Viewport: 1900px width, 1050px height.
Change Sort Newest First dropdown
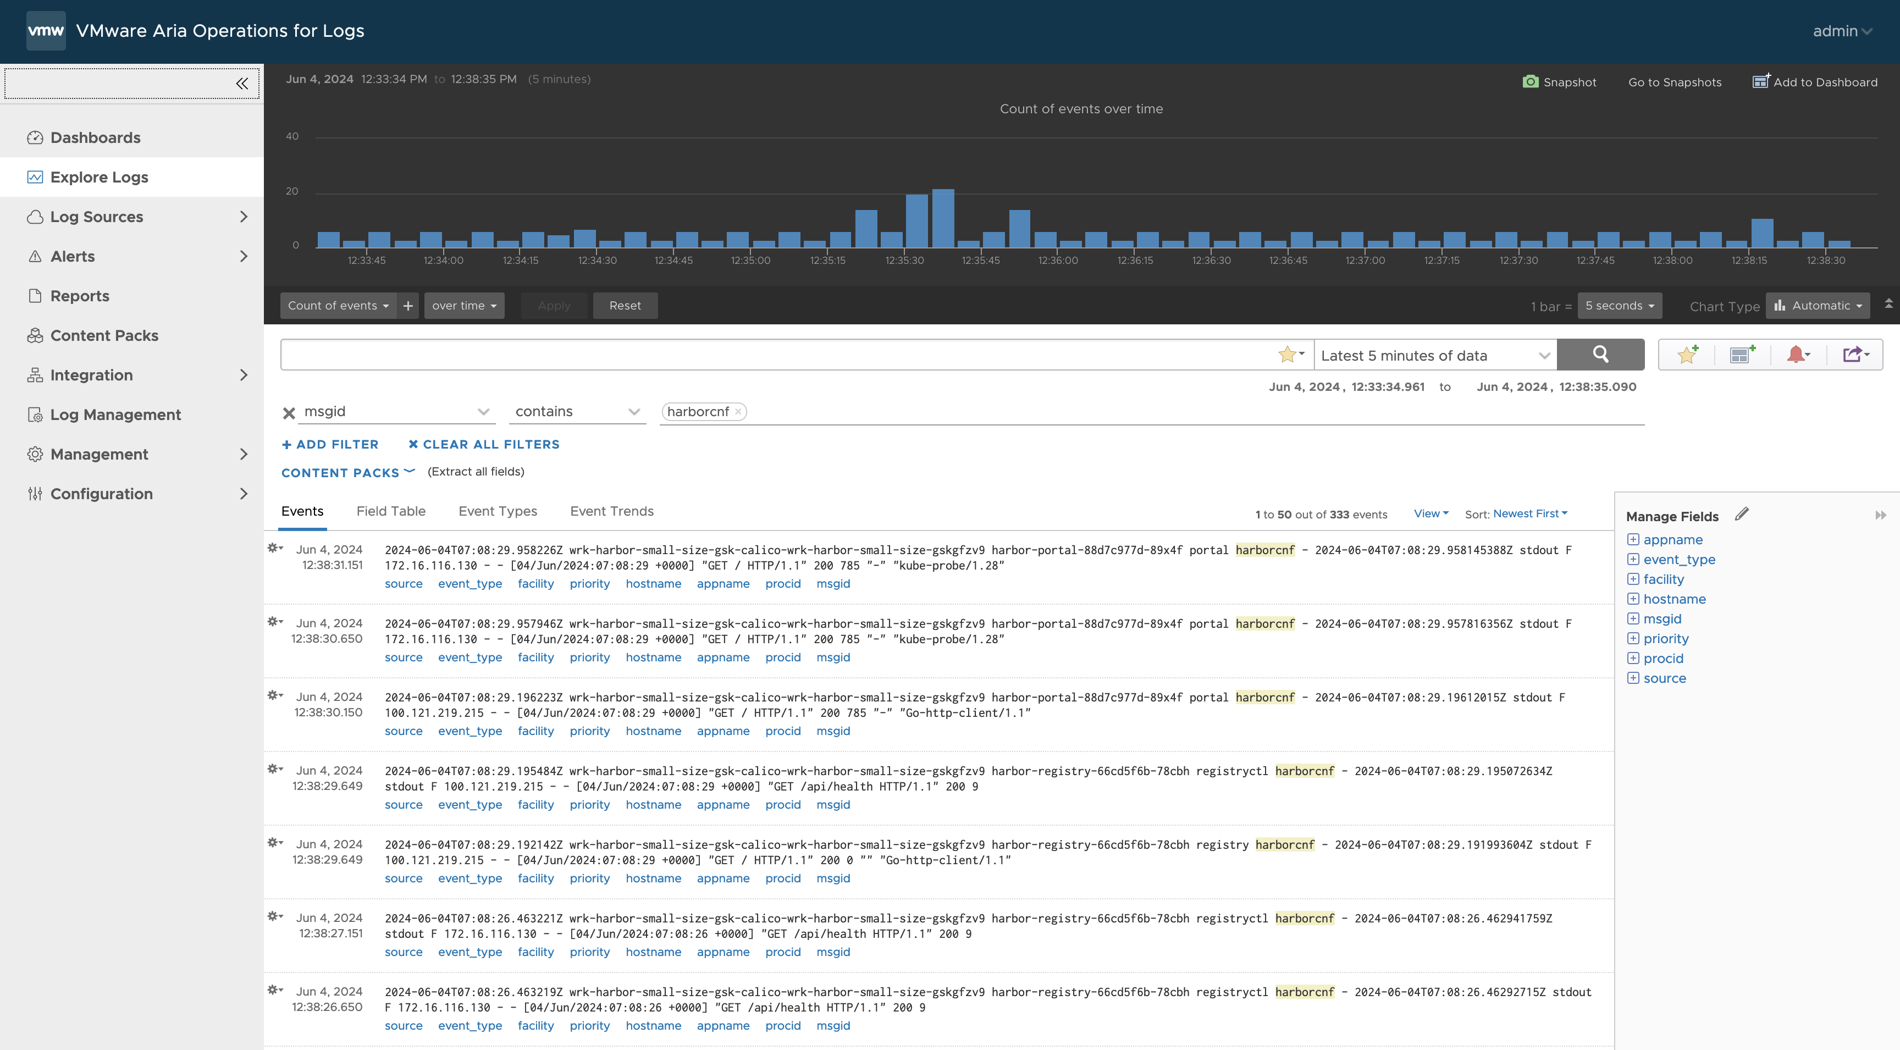(1531, 513)
